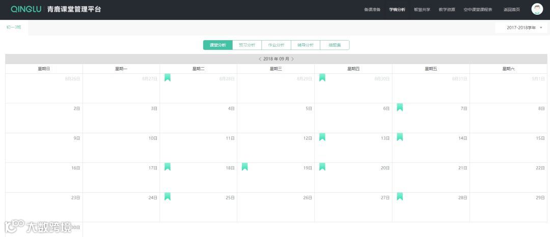Select the 8月27日 date cell
The image size is (550, 237).
tap(121, 88)
